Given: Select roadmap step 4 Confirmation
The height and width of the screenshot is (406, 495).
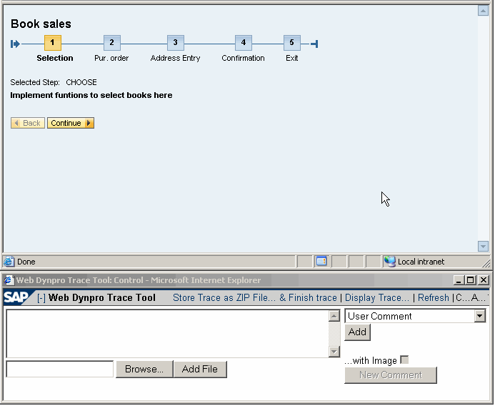Looking at the screenshot, I should coord(243,43).
